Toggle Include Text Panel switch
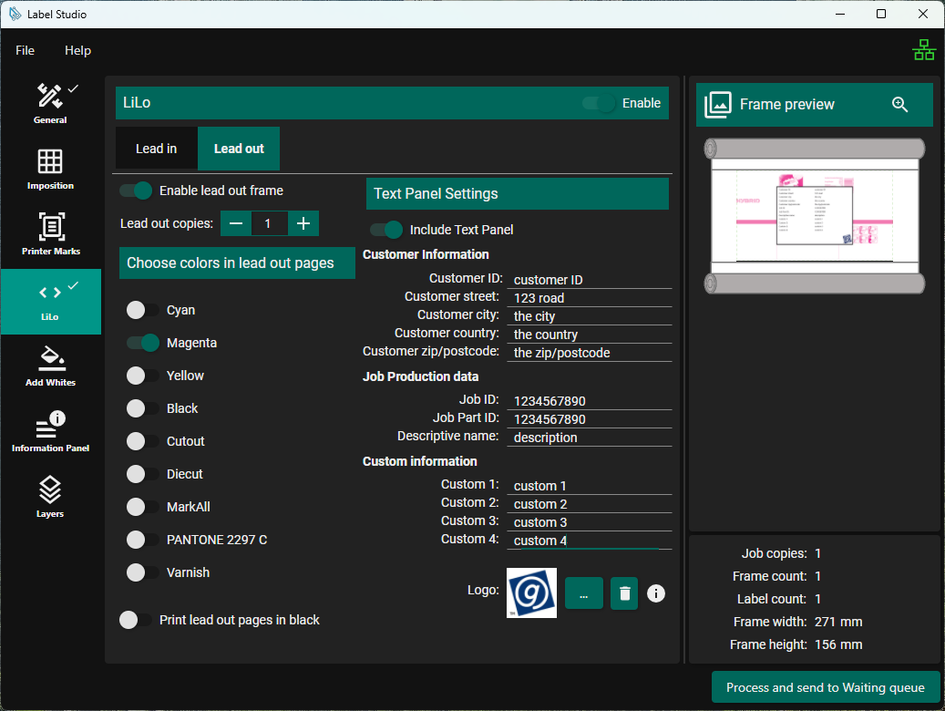Image resolution: width=945 pixels, height=711 pixels. 386,230
